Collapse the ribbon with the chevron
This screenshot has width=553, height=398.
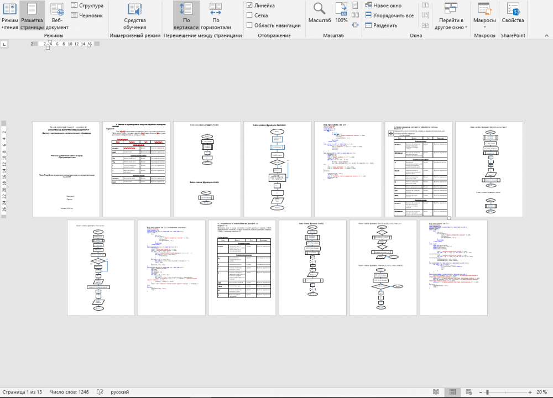(x=545, y=35)
